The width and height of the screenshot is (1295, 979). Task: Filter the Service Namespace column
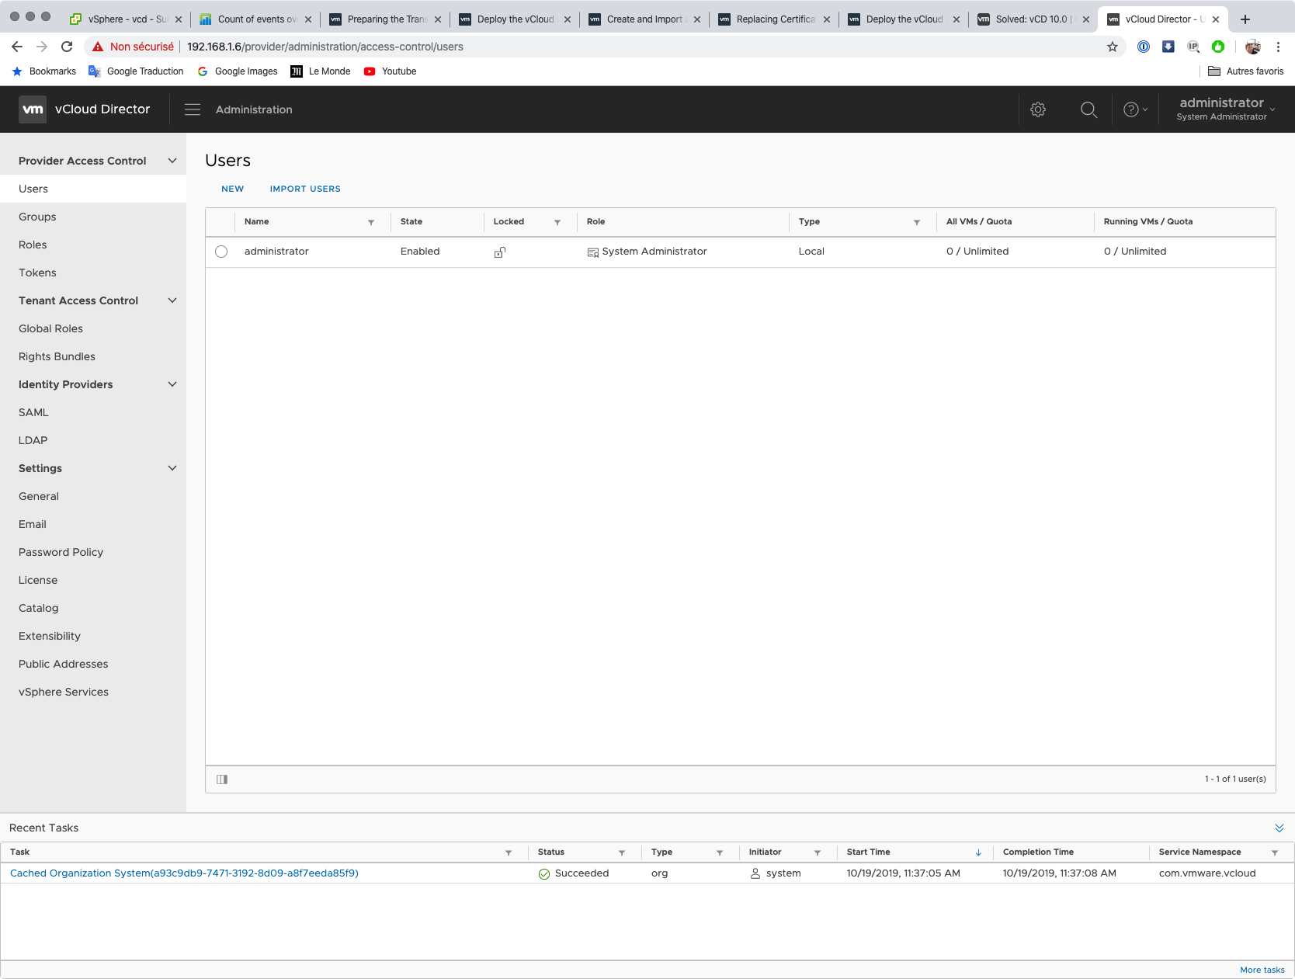(1275, 852)
